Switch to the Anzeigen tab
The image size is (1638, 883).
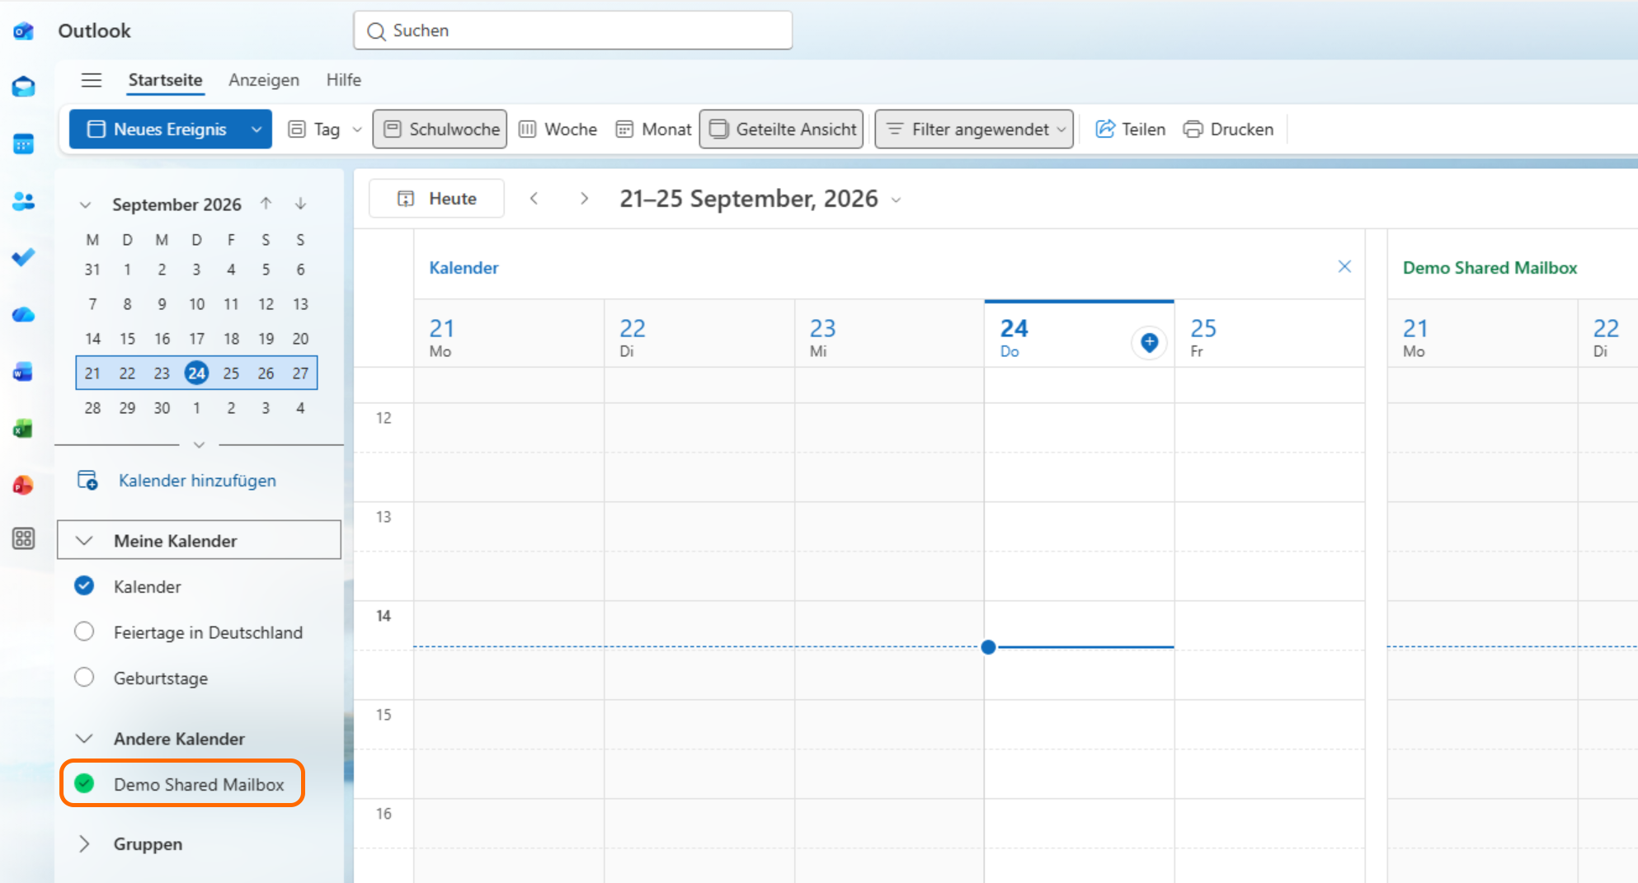[x=264, y=80]
